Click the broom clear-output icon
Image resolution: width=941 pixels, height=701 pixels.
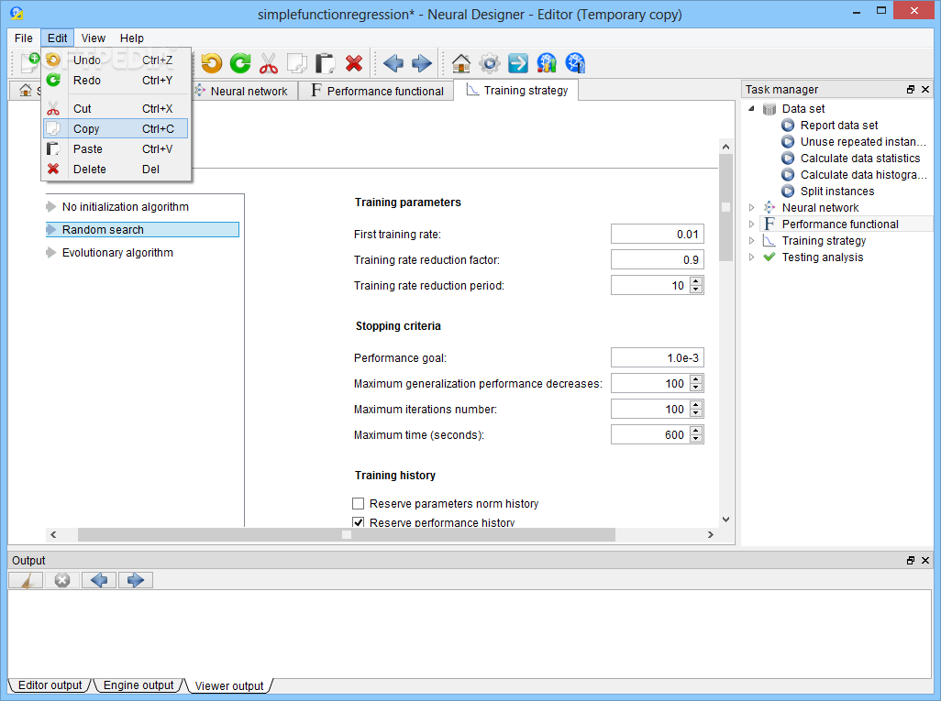(26, 580)
